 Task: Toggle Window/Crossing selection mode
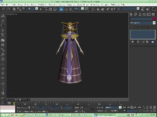(x=55, y=9)
